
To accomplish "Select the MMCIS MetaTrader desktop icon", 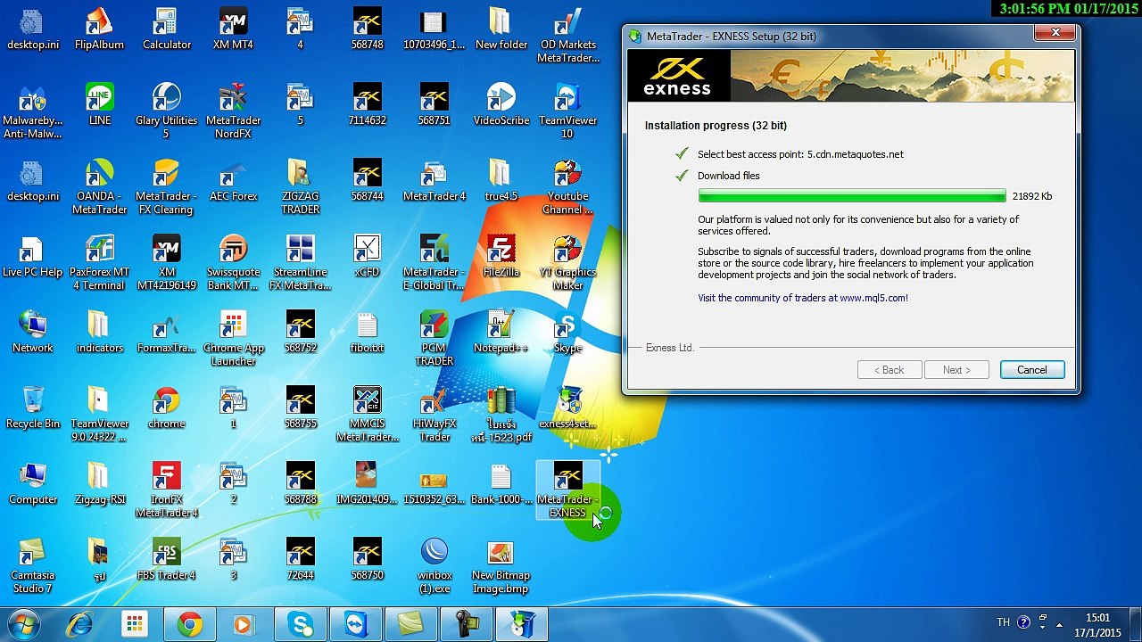I will point(367,415).
